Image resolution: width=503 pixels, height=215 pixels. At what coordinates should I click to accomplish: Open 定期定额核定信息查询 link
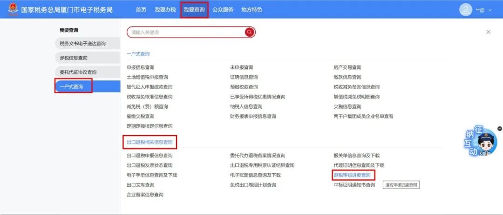pos(150,126)
